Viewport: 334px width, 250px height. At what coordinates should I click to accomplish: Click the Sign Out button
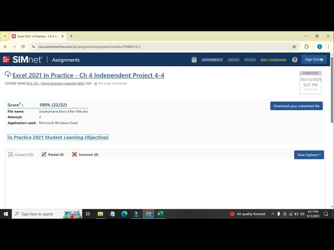314,59
